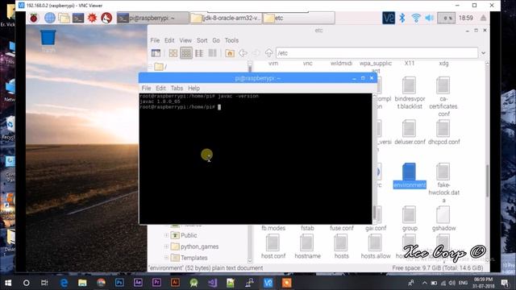Select the Public folder in tree

tap(185, 235)
